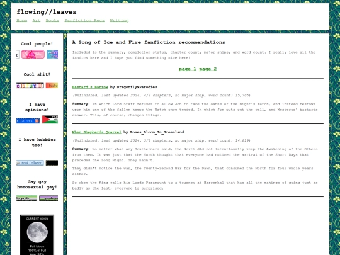The image size is (340, 255).
Task: Click the flowing//leaves site title
Action: [47, 12]
